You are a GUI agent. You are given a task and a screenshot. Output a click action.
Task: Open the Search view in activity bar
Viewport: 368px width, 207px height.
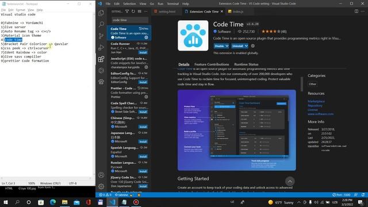[101, 24]
